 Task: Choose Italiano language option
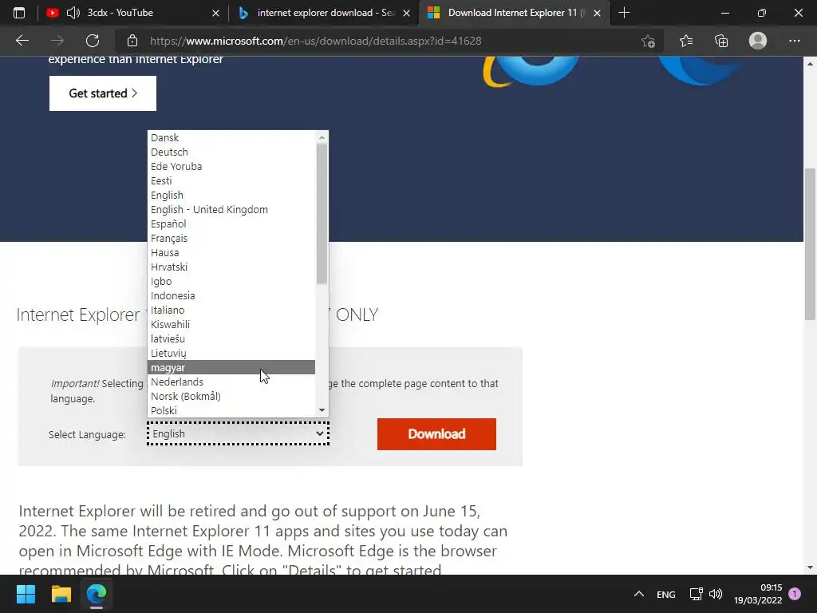(231, 310)
